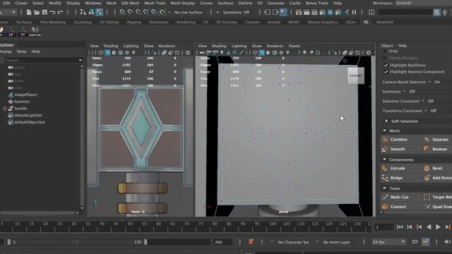Open gear settings in persp viewport toolbar
The image size is (452, 254).
[x=369, y=53]
